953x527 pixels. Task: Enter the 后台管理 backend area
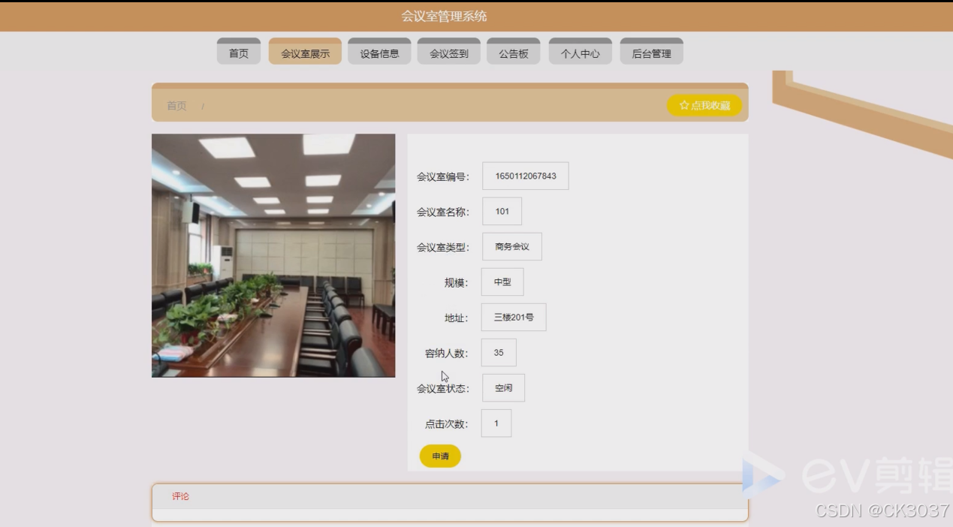pos(650,51)
